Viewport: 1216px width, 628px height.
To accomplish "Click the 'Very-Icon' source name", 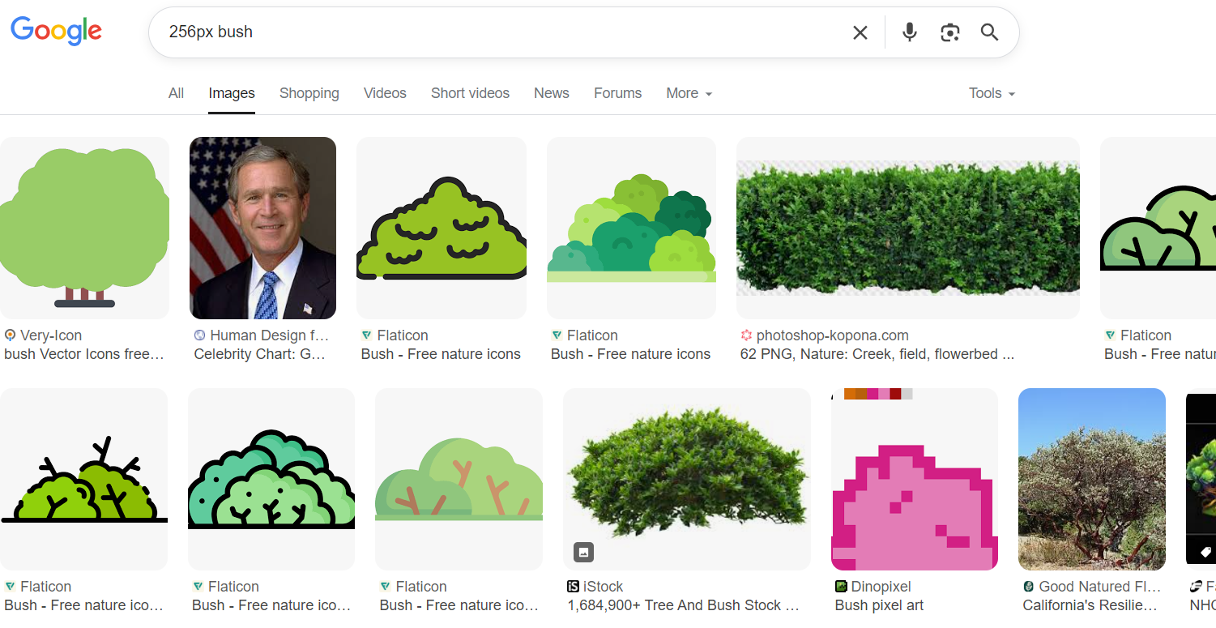I will 51,335.
